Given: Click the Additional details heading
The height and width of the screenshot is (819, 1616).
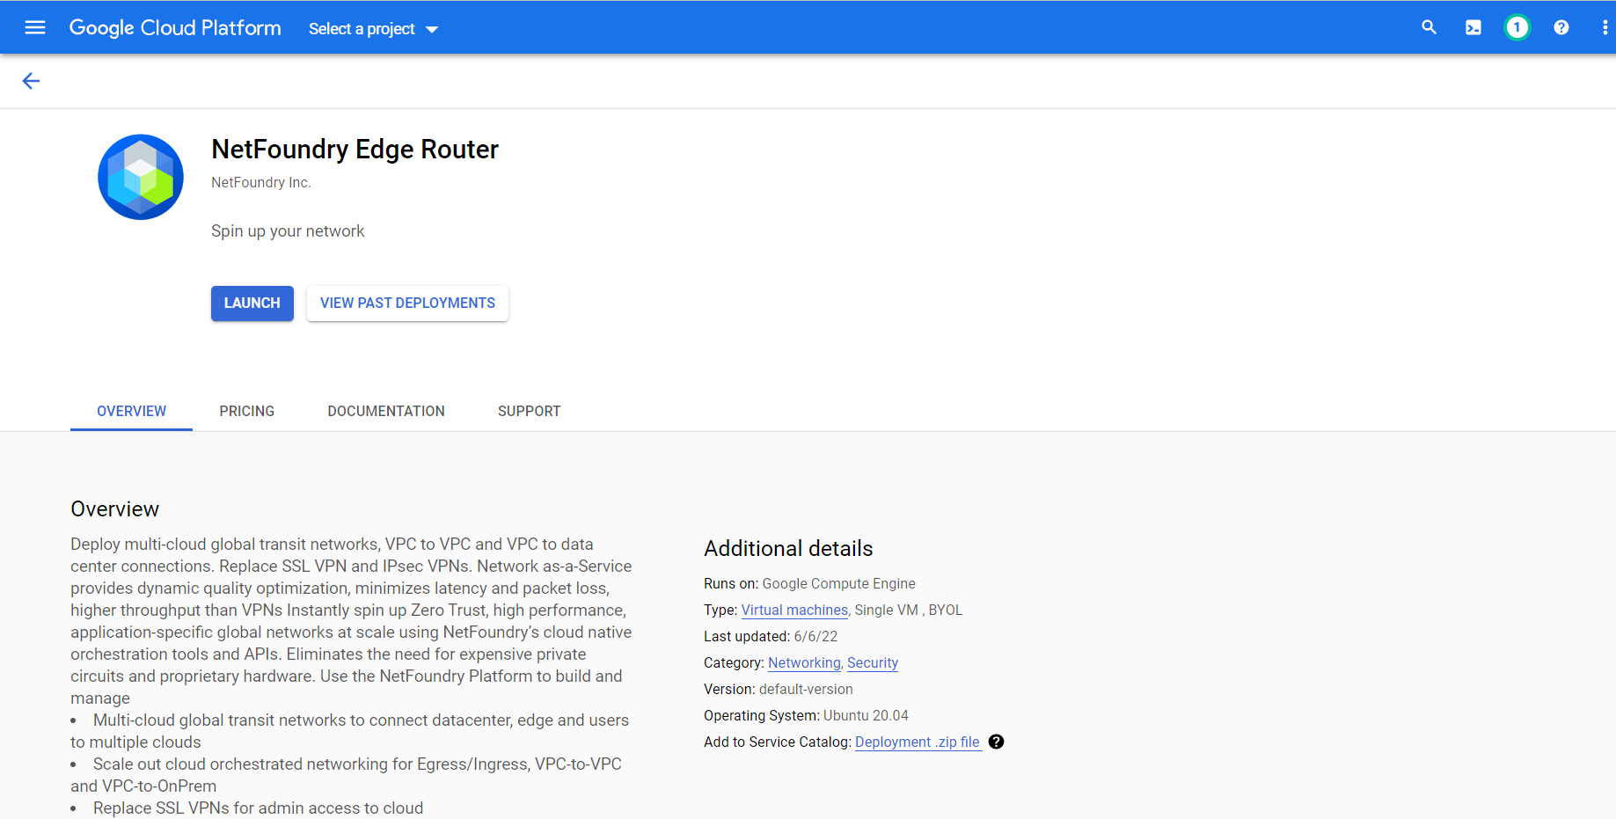Looking at the screenshot, I should (x=788, y=548).
